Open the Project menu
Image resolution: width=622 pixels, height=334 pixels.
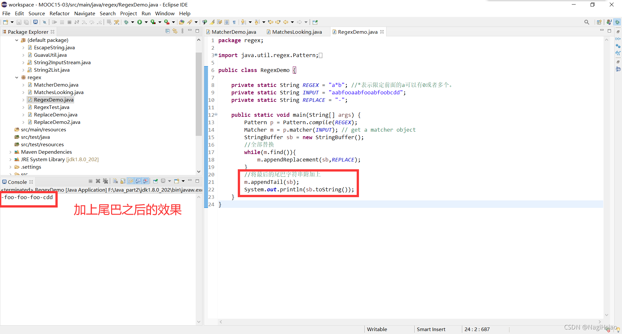pyautogui.click(x=129, y=13)
